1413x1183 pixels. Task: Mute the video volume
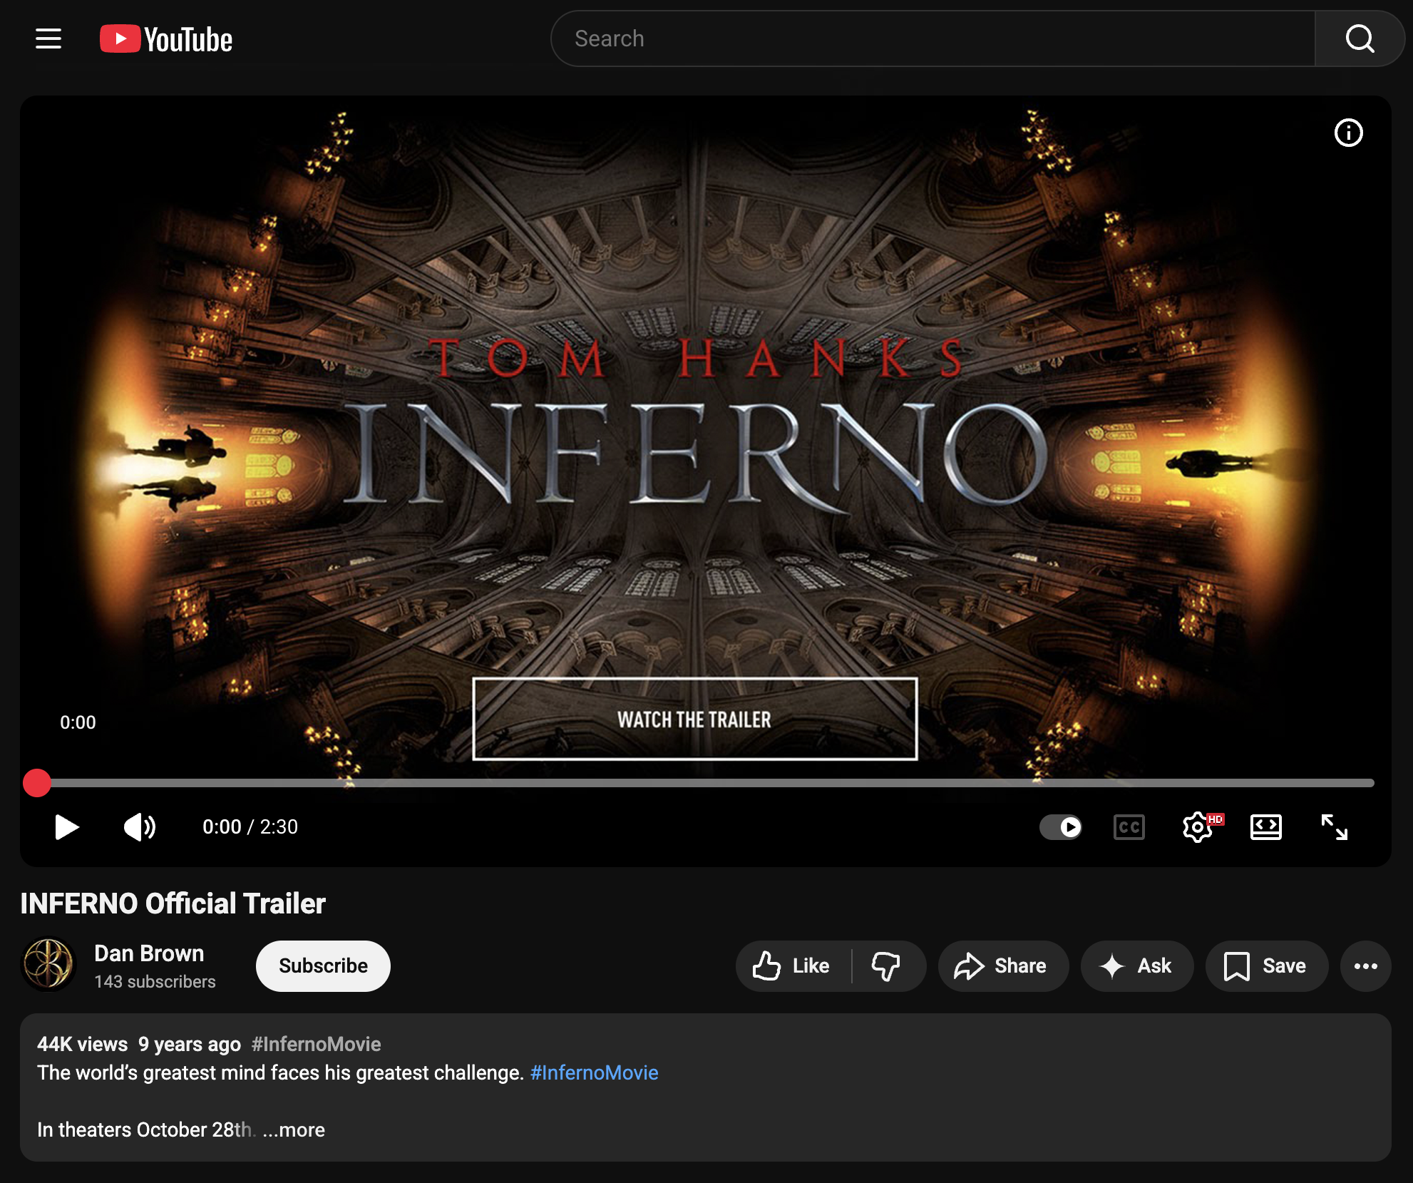(140, 827)
